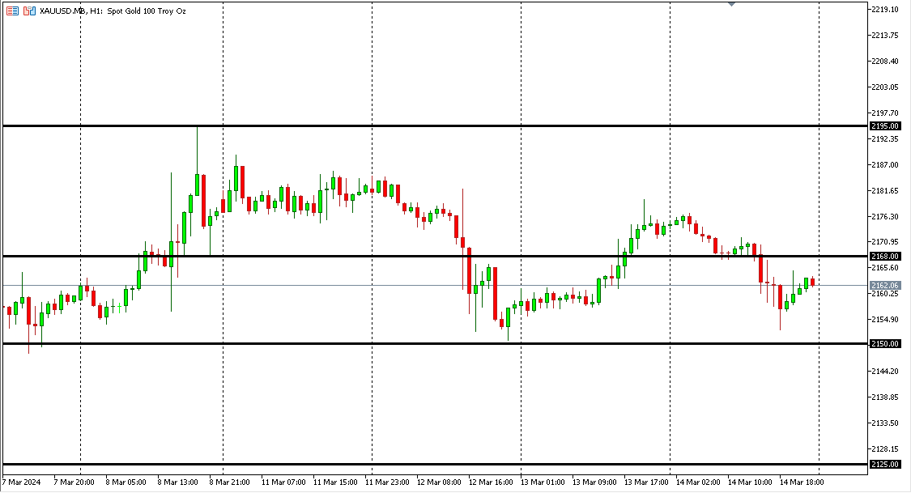This screenshot has width=911, height=493.
Task: Select the horizontal line at 2125.00
Action: pos(436,465)
